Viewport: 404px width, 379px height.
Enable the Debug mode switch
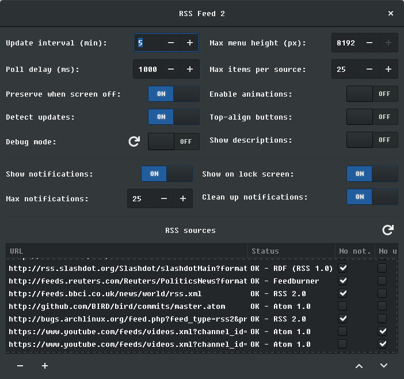pos(174,141)
